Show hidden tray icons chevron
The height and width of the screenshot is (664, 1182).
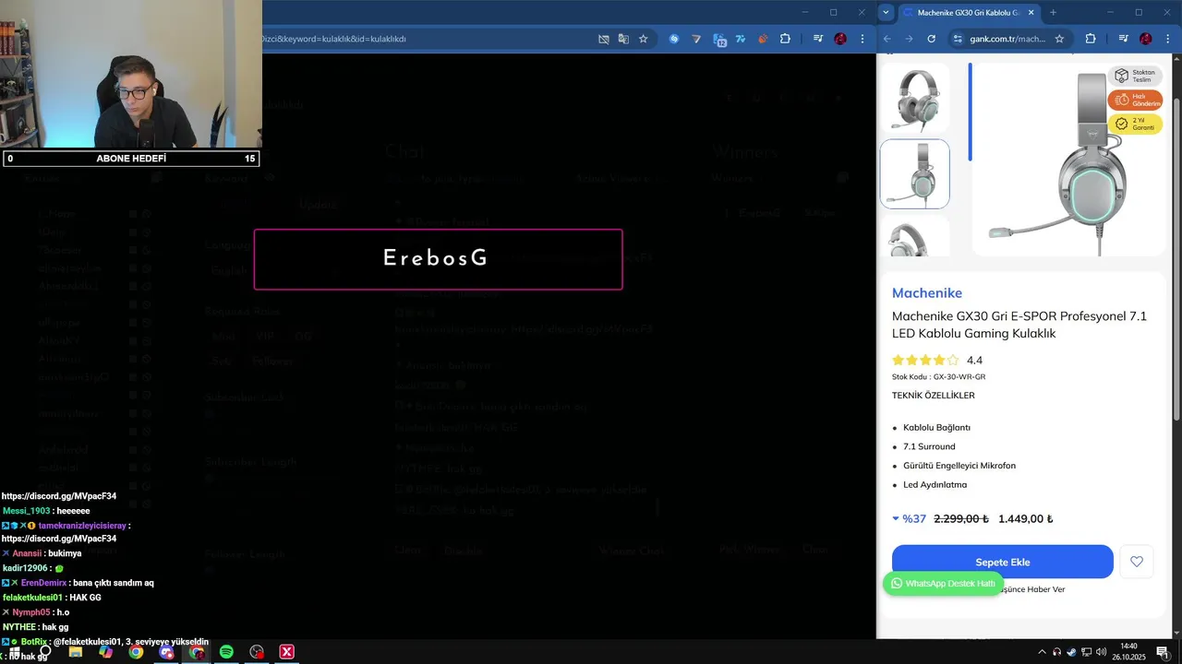point(1043,652)
